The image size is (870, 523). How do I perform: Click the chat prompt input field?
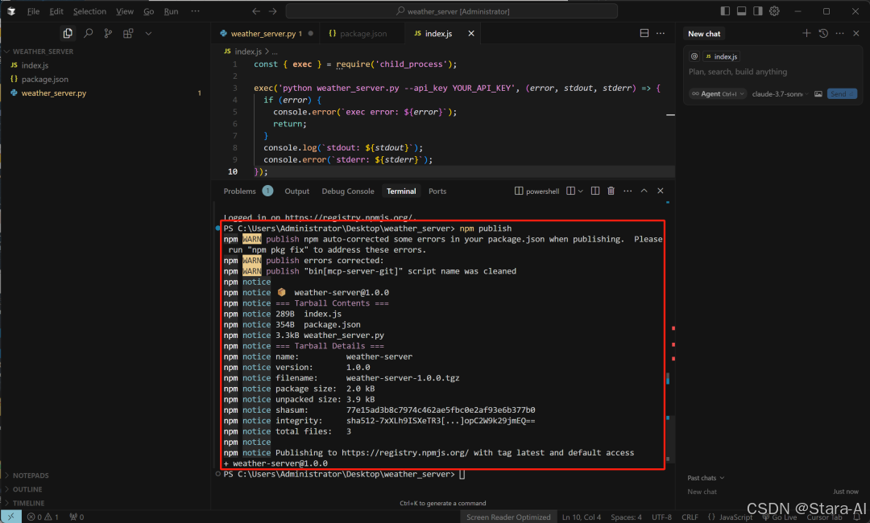coord(771,72)
